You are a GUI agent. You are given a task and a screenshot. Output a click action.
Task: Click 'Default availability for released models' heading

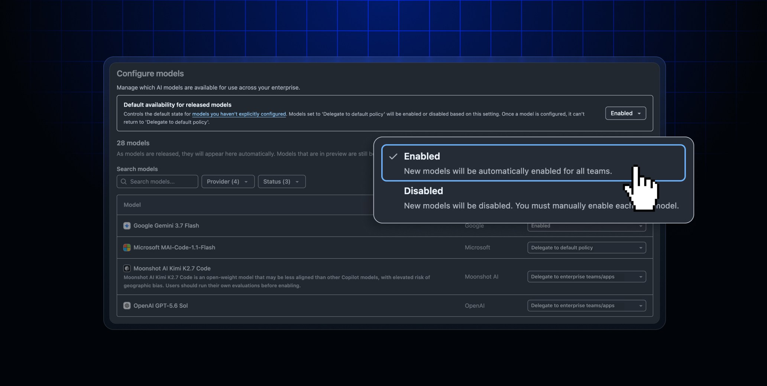click(177, 105)
